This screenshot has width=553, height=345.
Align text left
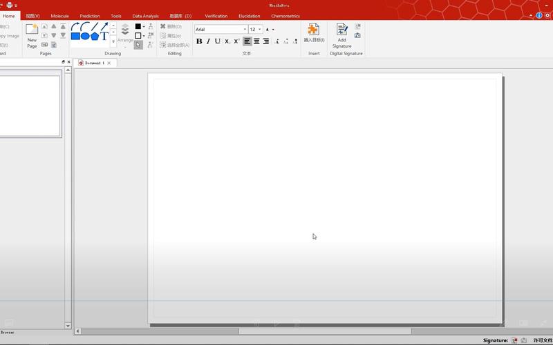[247, 41]
